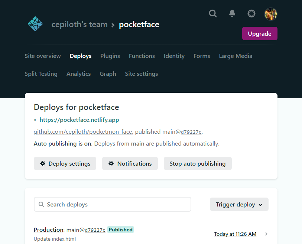This screenshot has width=302, height=244.
Task: Click the Update index.html deploy message
Action: 55,239
